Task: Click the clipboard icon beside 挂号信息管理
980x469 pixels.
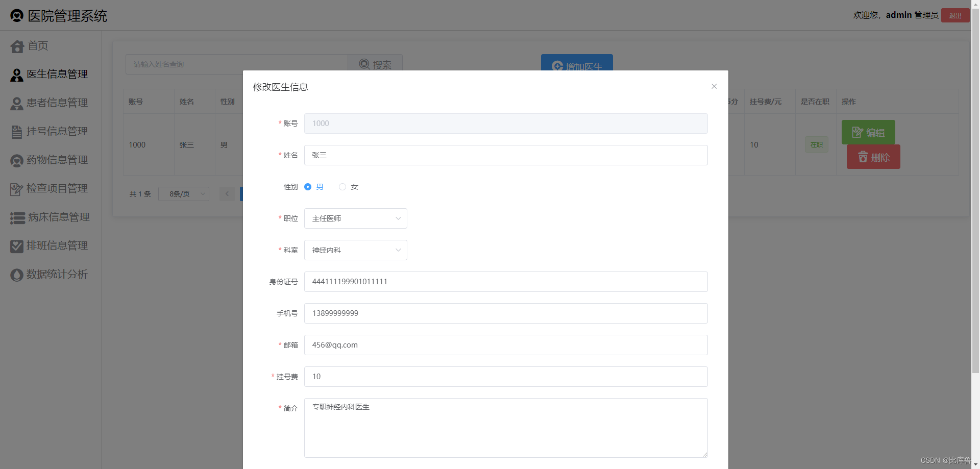Action: tap(17, 132)
